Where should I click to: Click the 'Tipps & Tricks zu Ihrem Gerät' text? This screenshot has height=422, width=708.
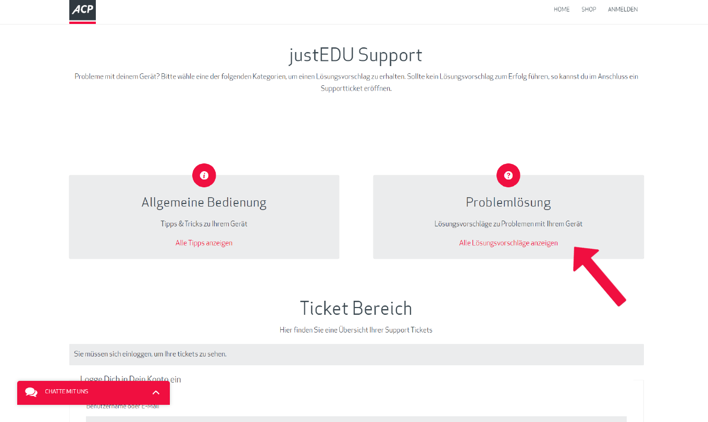point(204,224)
